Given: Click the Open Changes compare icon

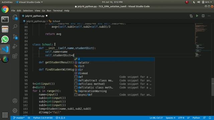Looking at the screenshot, I should tap(191, 16).
